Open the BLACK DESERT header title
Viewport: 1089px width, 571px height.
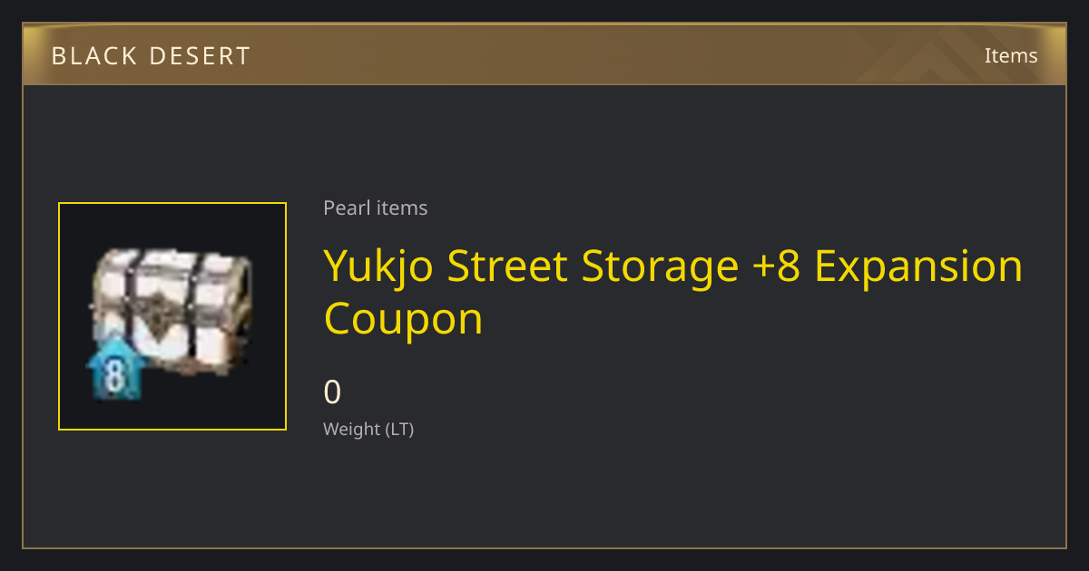(151, 56)
